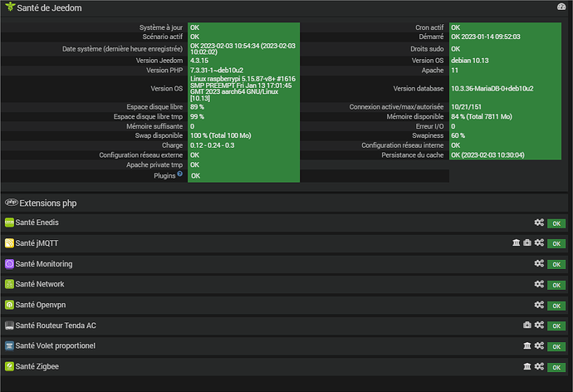Click the gears icon in Santé Network row
This screenshot has height=392, width=573.
pyautogui.click(x=539, y=284)
